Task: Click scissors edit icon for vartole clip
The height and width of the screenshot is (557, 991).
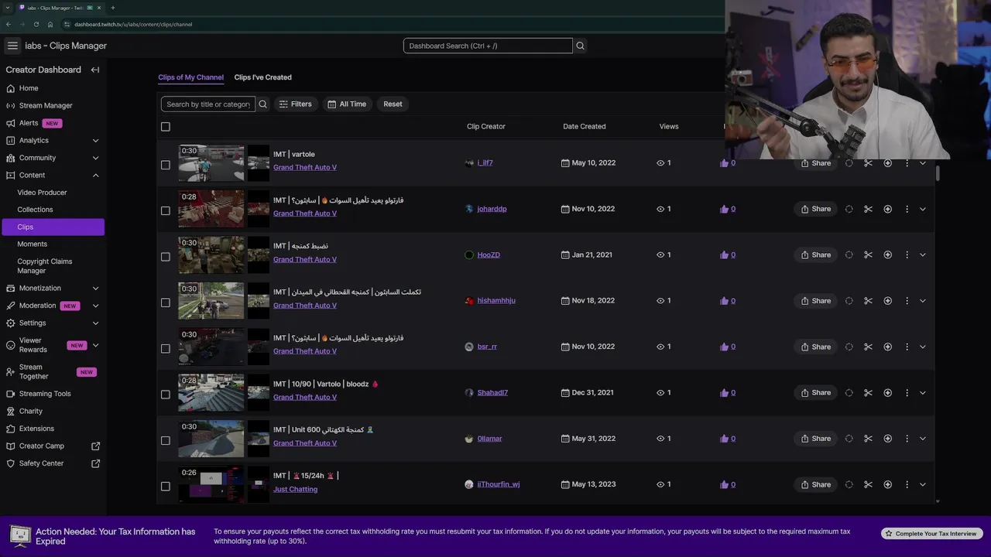Action: pyautogui.click(x=868, y=163)
